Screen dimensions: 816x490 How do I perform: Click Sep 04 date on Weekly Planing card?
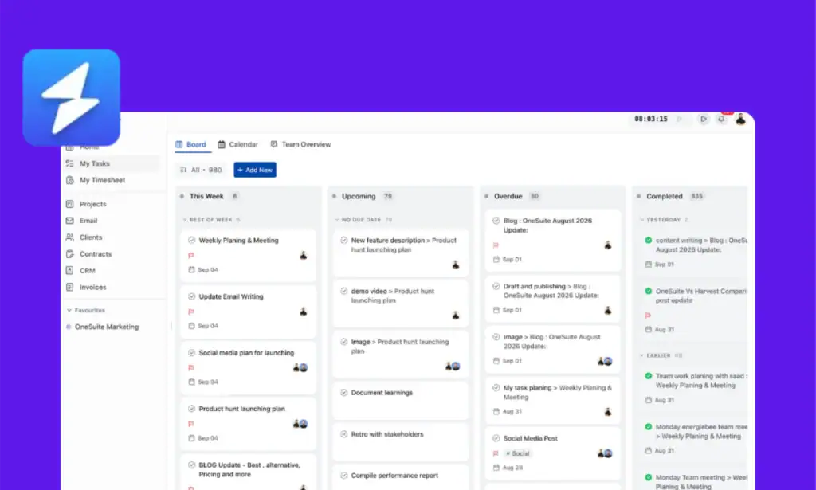pos(203,269)
